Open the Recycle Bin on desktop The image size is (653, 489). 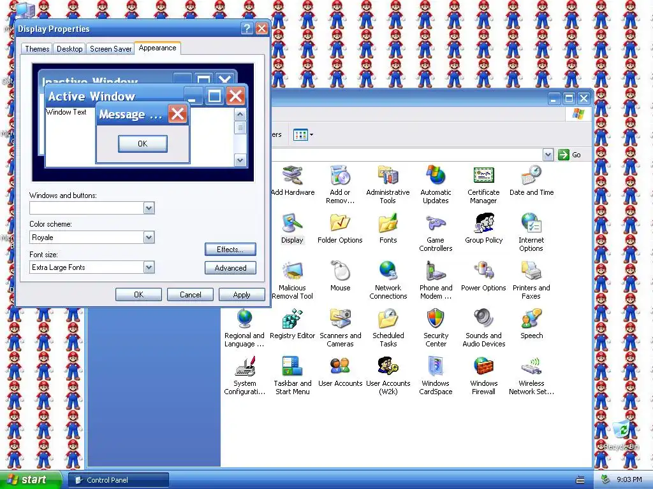(x=621, y=434)
